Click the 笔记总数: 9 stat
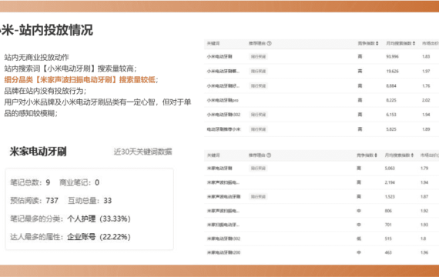This screenshot has width=439, height=277. click(30, 182)
